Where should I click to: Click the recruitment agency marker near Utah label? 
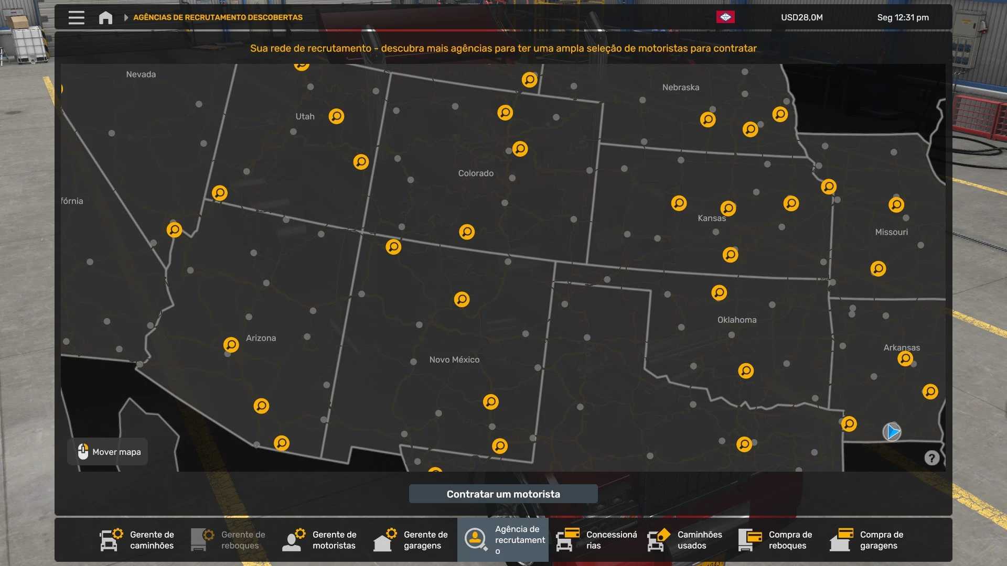point(336,116)
